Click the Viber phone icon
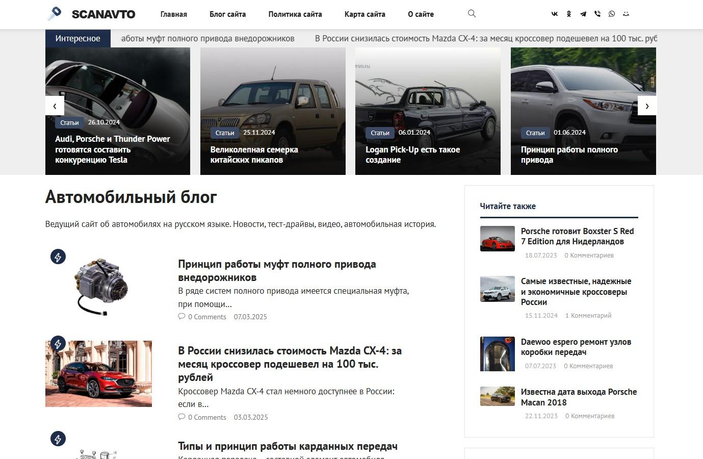 (x=597, y=14)
